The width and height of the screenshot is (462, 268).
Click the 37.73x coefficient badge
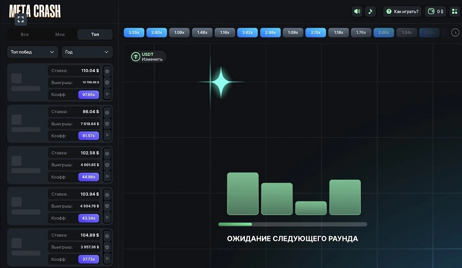89,259
